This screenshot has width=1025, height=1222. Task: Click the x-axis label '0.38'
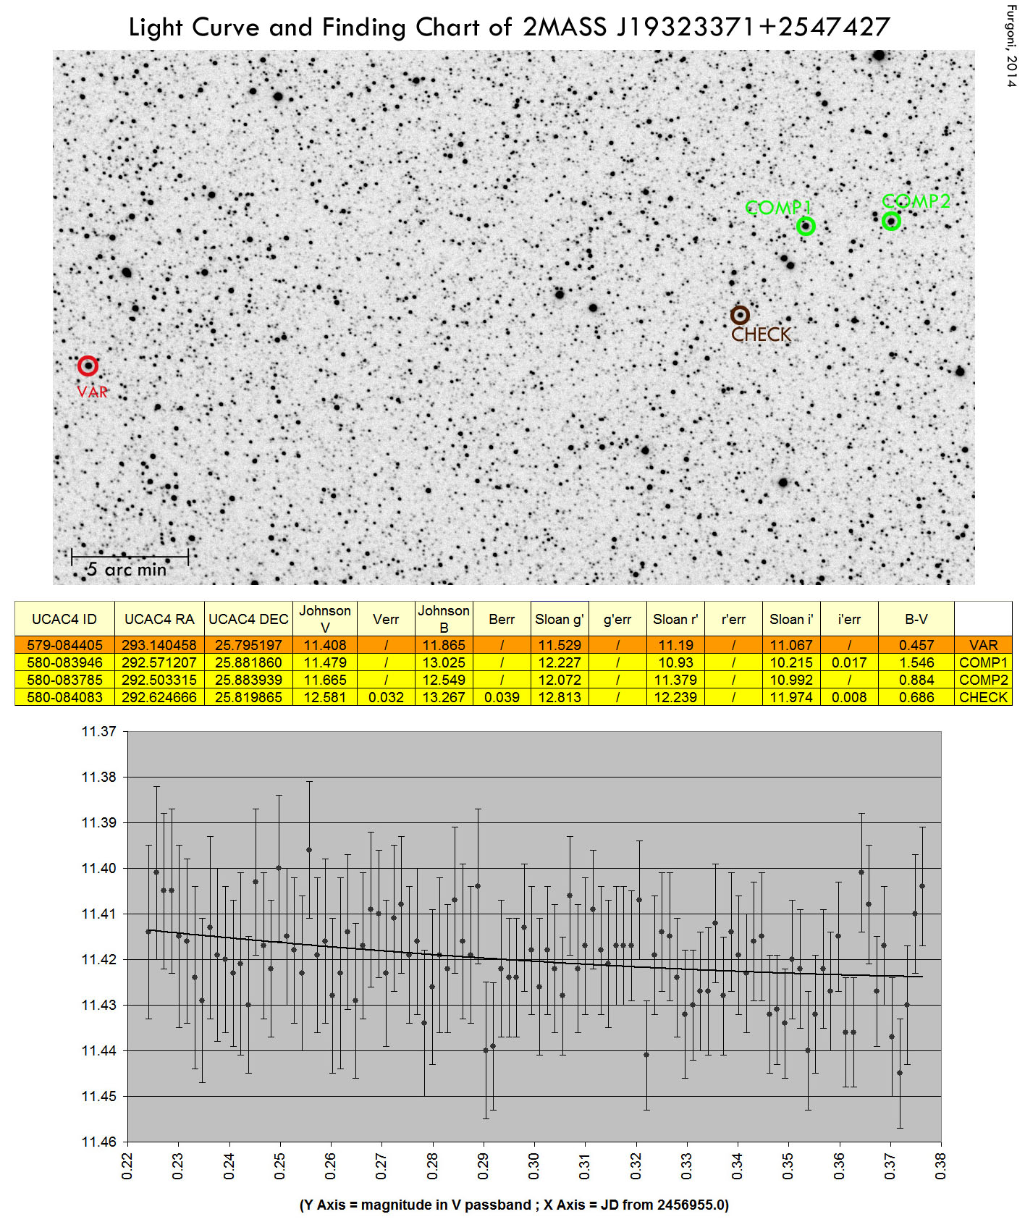[941, 1166]
